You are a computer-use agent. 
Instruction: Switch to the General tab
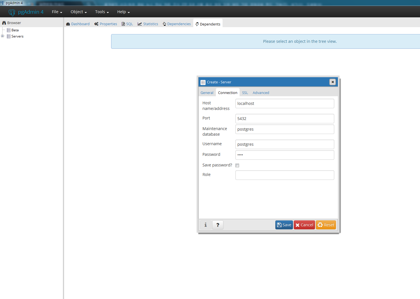pyautogui.click(x=207, y=93)
